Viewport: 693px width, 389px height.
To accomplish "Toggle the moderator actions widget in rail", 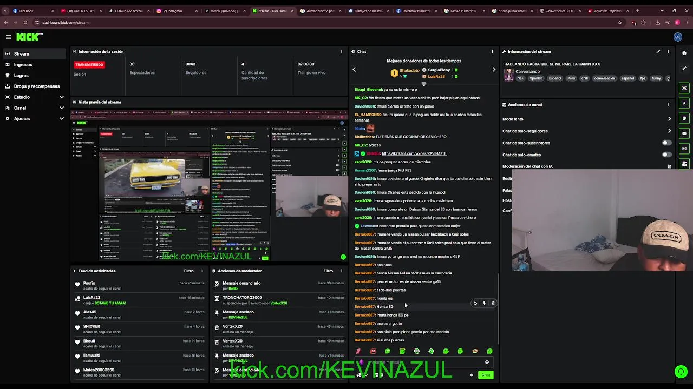I will [x=684, y=118].
